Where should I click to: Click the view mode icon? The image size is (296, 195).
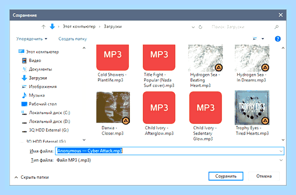coord(255,39)
